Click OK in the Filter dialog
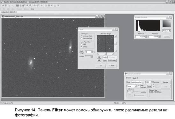The width and height of the screenshot is (175, 119). pos(101,66)
